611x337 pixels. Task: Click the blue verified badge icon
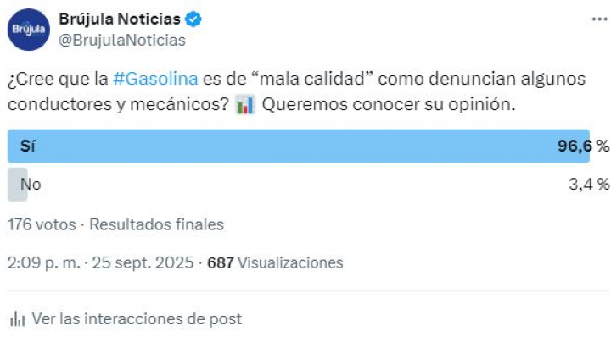[193, 19]
